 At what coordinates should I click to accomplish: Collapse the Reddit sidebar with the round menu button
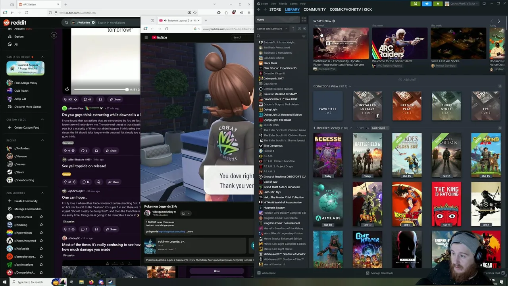pyautogui.click(x=54, y=35)
